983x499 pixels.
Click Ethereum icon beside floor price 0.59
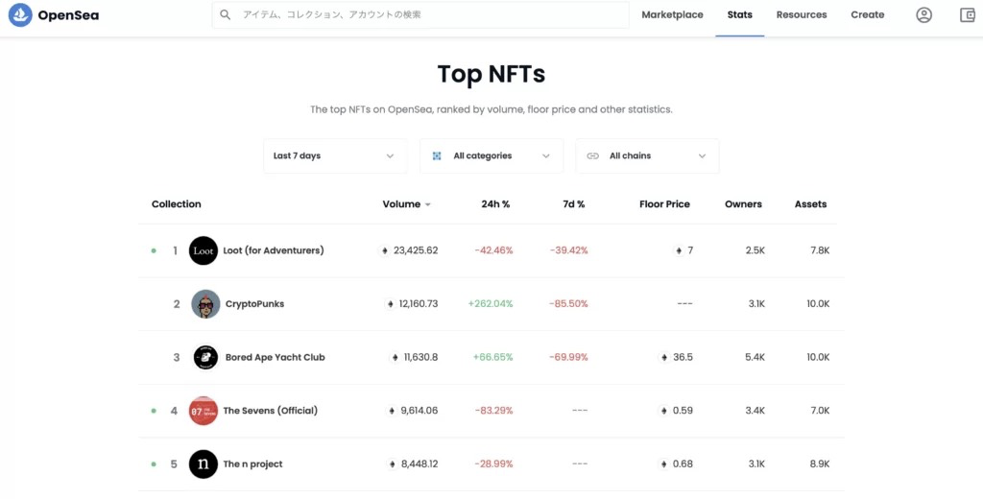point(664,411)
